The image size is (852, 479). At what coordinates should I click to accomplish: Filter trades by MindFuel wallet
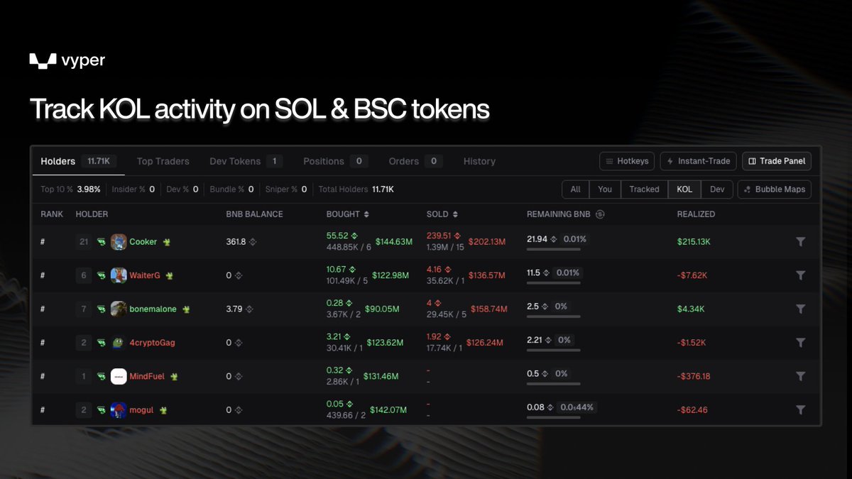pyautogui.click(x=800, y=377)
